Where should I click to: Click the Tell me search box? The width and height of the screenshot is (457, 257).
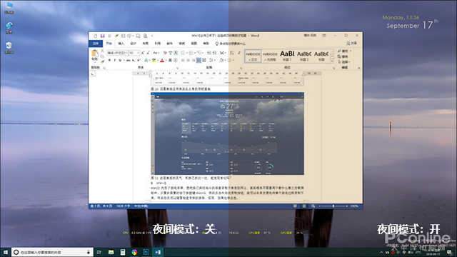point(230,44)
